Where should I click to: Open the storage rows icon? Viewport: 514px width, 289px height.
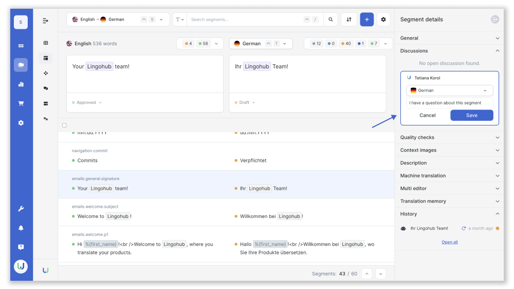[46, 104]
